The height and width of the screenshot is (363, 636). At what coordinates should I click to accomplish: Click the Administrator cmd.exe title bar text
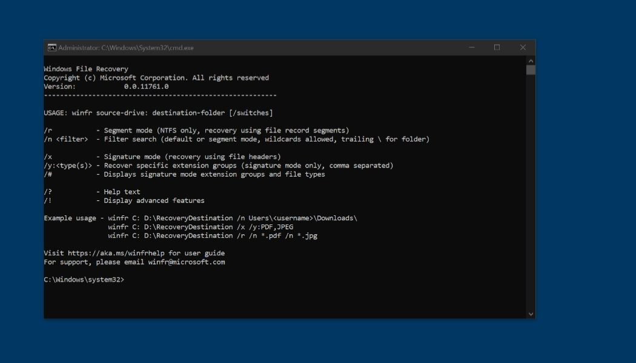tap(127, 47)
